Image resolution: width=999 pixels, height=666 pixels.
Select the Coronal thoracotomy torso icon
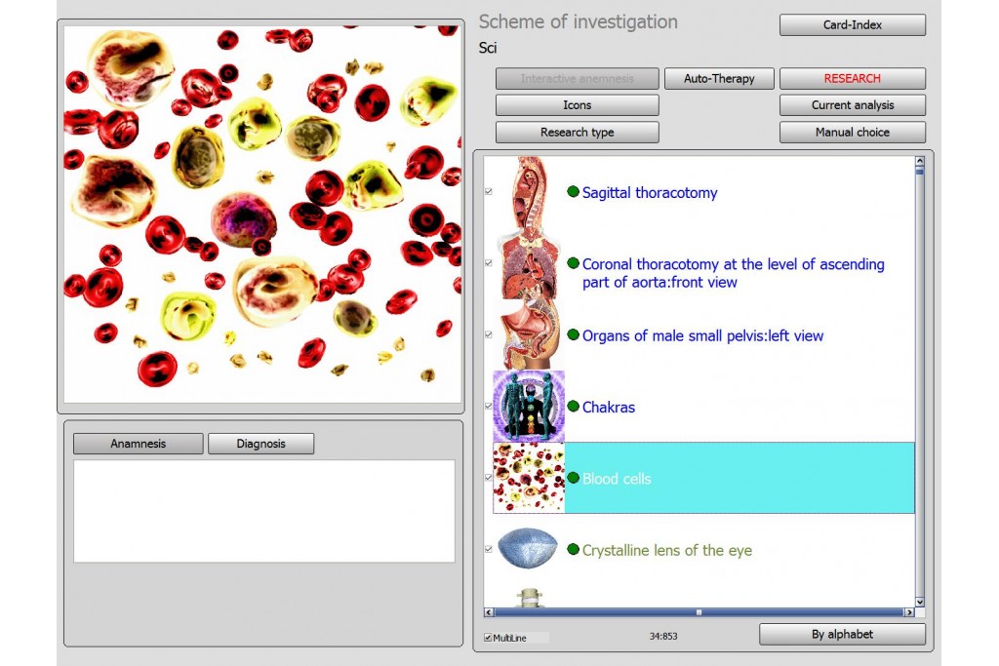(528, 265)
